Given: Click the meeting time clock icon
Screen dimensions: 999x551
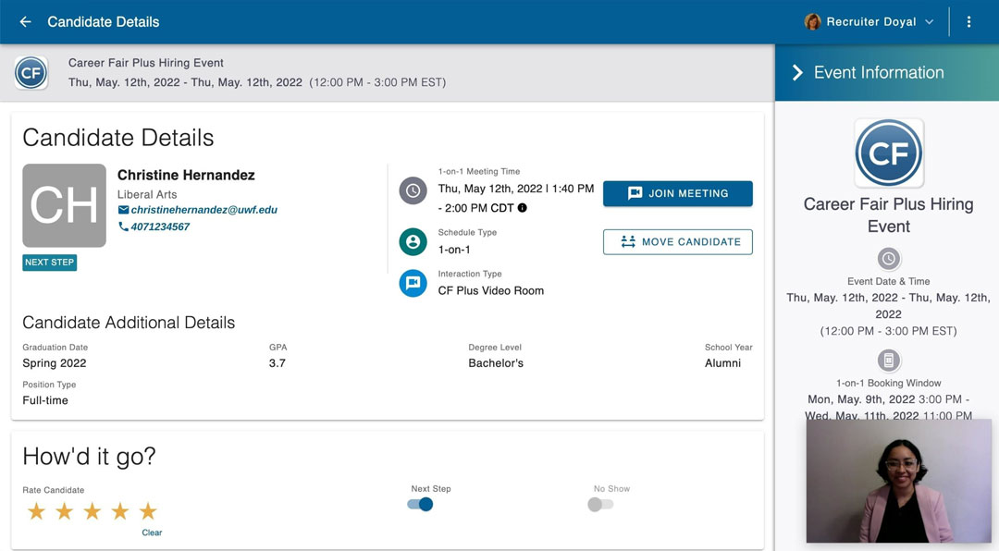Looking at the screenshot, I should point(413,191).
